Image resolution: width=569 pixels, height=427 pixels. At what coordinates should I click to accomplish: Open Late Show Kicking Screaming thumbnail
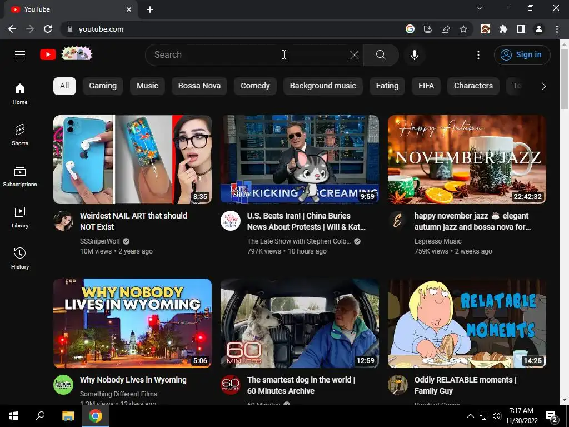[x=300, y=160]
